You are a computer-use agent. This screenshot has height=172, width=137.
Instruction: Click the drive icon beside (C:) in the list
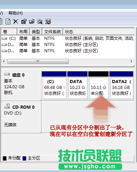(x=4, y=38)
